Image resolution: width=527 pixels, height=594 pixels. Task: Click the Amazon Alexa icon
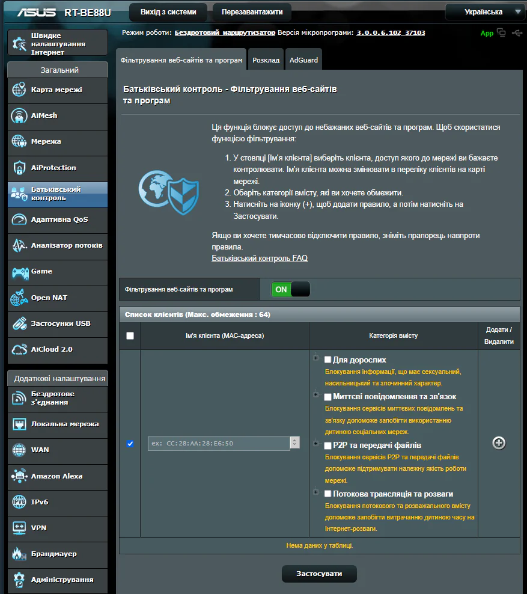click(x=19, y=476)
